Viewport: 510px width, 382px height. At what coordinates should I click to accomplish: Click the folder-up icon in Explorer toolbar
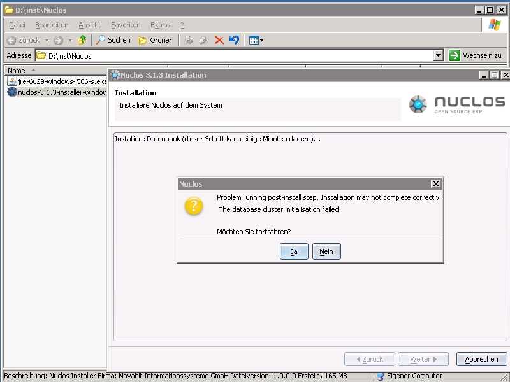[82, 40]
